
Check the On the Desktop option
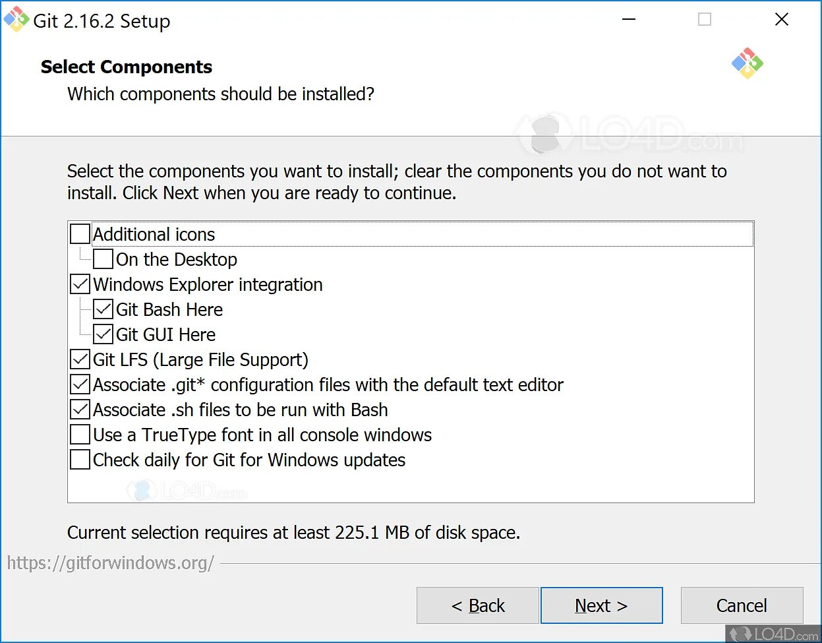pyautogui.click(x=103, y=259)
